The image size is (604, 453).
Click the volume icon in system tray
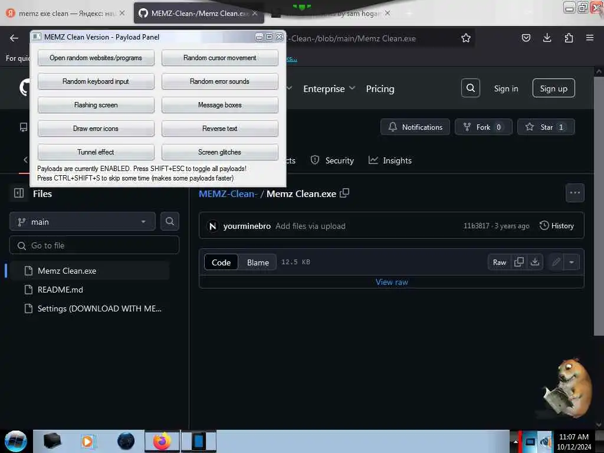click(x=546, y=442)
